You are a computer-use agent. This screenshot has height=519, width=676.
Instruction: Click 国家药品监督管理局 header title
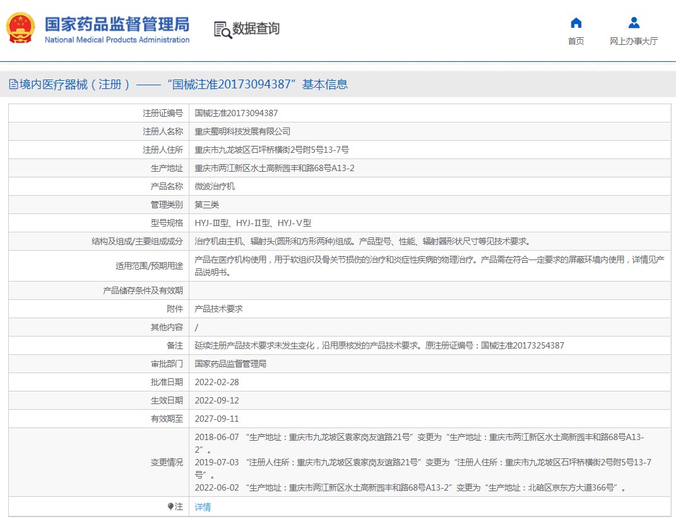click(x=117, y=24)
